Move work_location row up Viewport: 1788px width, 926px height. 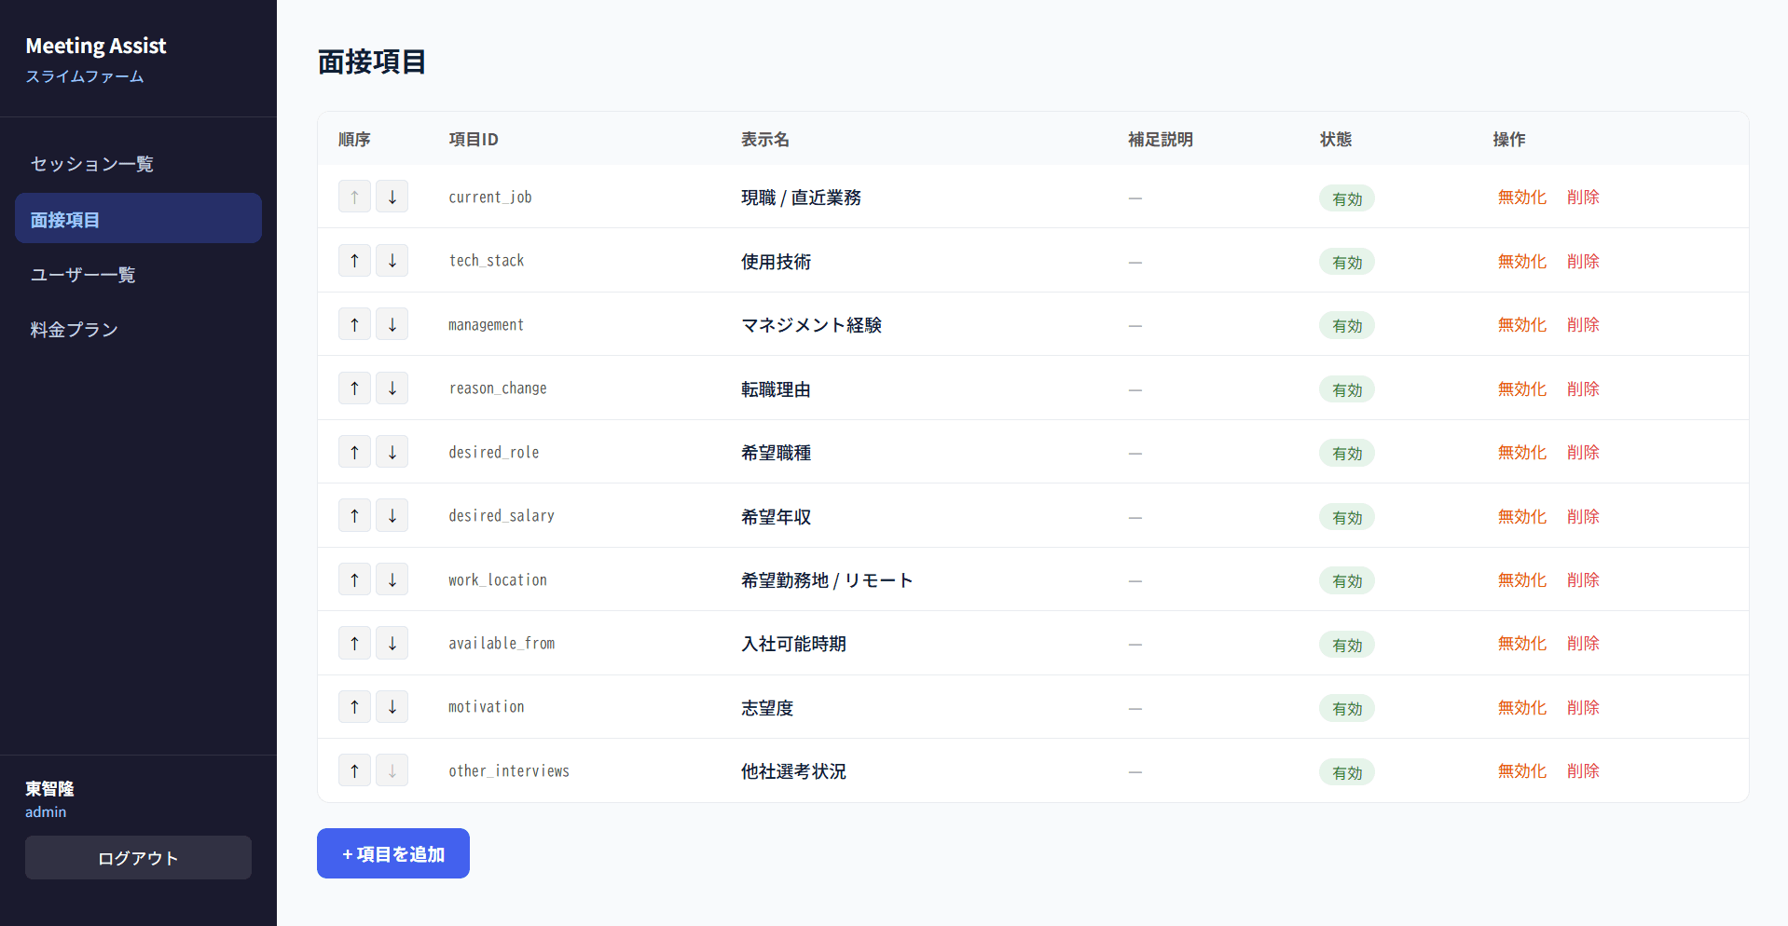[x=354, y=579]
